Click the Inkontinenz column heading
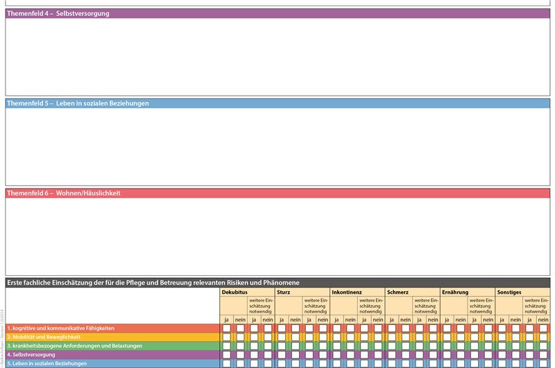 coord(347,292)
